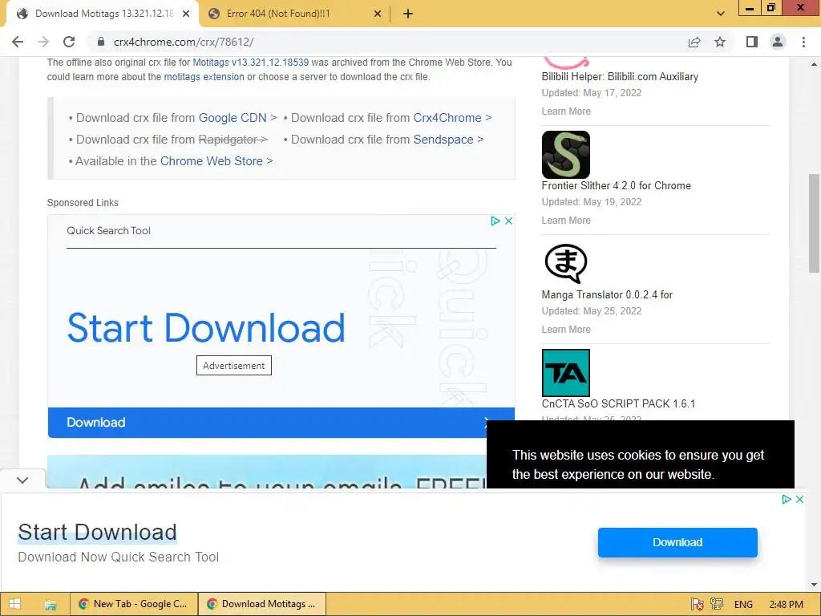The height and width of the screenshot is (616, 821).
Task: Open the profile avatar icon
Action: point(778,42)
